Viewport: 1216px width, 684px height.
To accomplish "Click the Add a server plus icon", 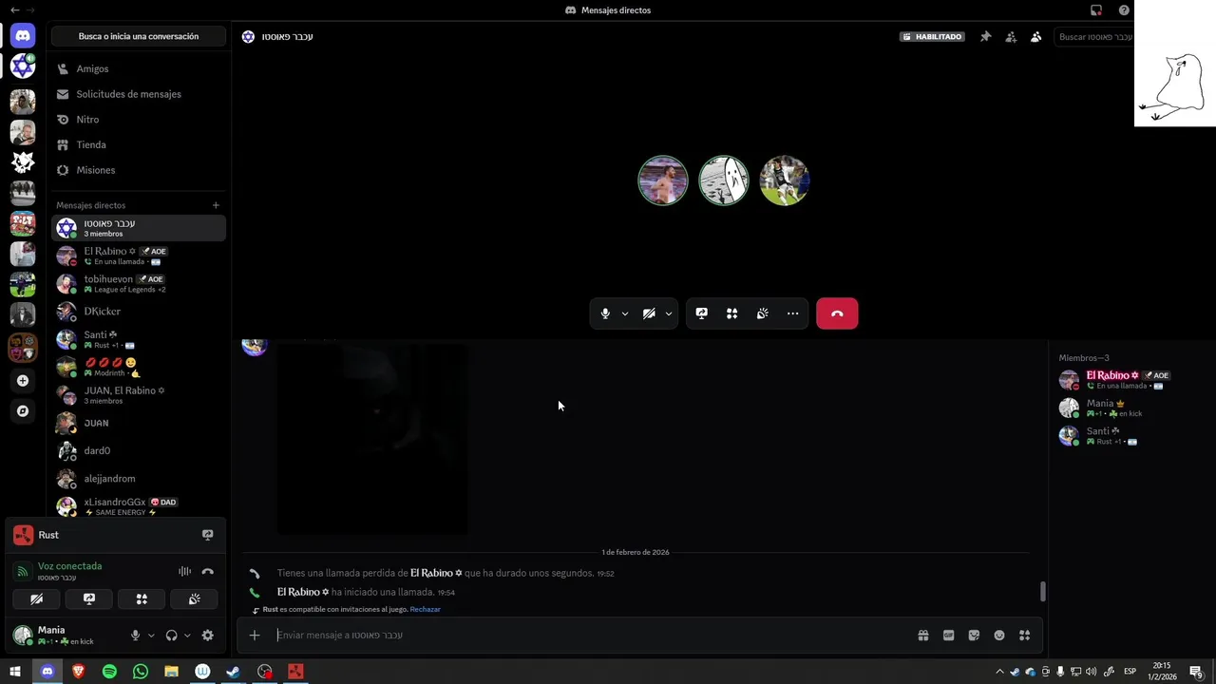I will (x=23, y=381).
